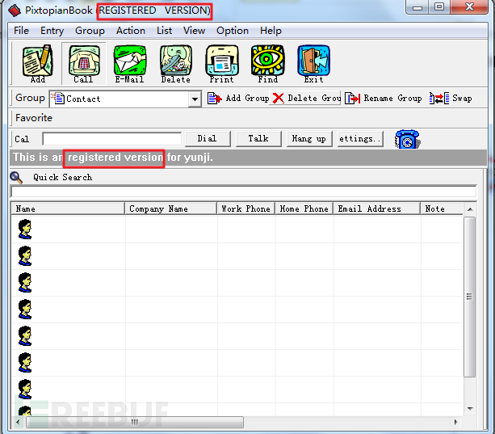
Task: Click the Print toolbar icon
Action: click(x=221, y=64)
